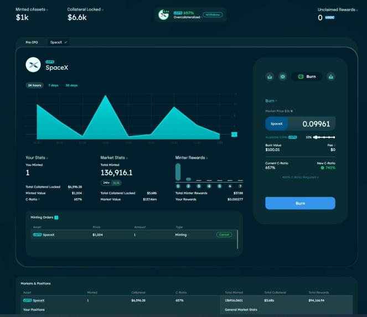Image resolution: width=367 pixels, height=317 pixels.
Task: Click the '$1,004' price in Minting Orders row
Action: click(97, 235)
